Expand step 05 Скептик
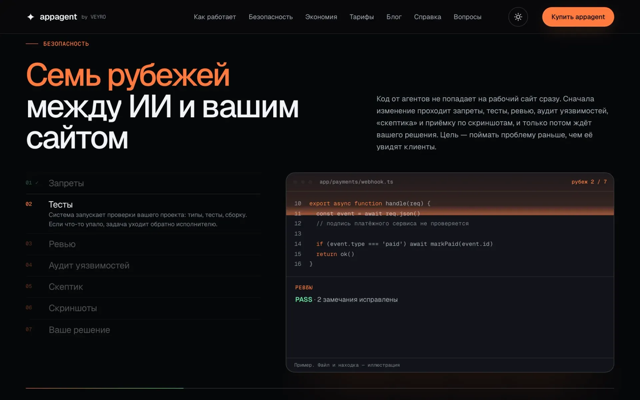Image resolution: width=640 pixels, height=400 pixels. [143, 287]
